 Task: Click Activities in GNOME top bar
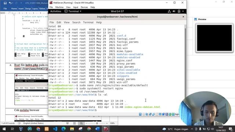click(x=55, y=11)
